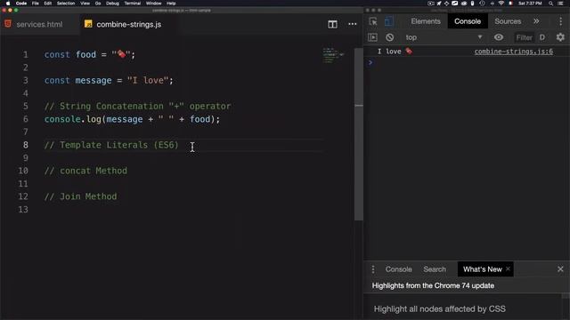This screenshot has width=570, height=320.
Task: Open the log levels dropdown beside Filter
Action: [542, 37]
